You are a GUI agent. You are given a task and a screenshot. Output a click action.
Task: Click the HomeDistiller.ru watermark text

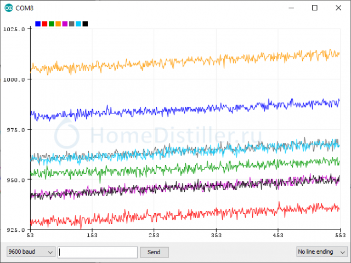(175, 134)
